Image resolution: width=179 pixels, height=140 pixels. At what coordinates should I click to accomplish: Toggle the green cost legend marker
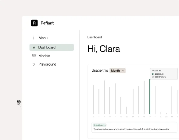pyautogui.click(x=153, y=74)
